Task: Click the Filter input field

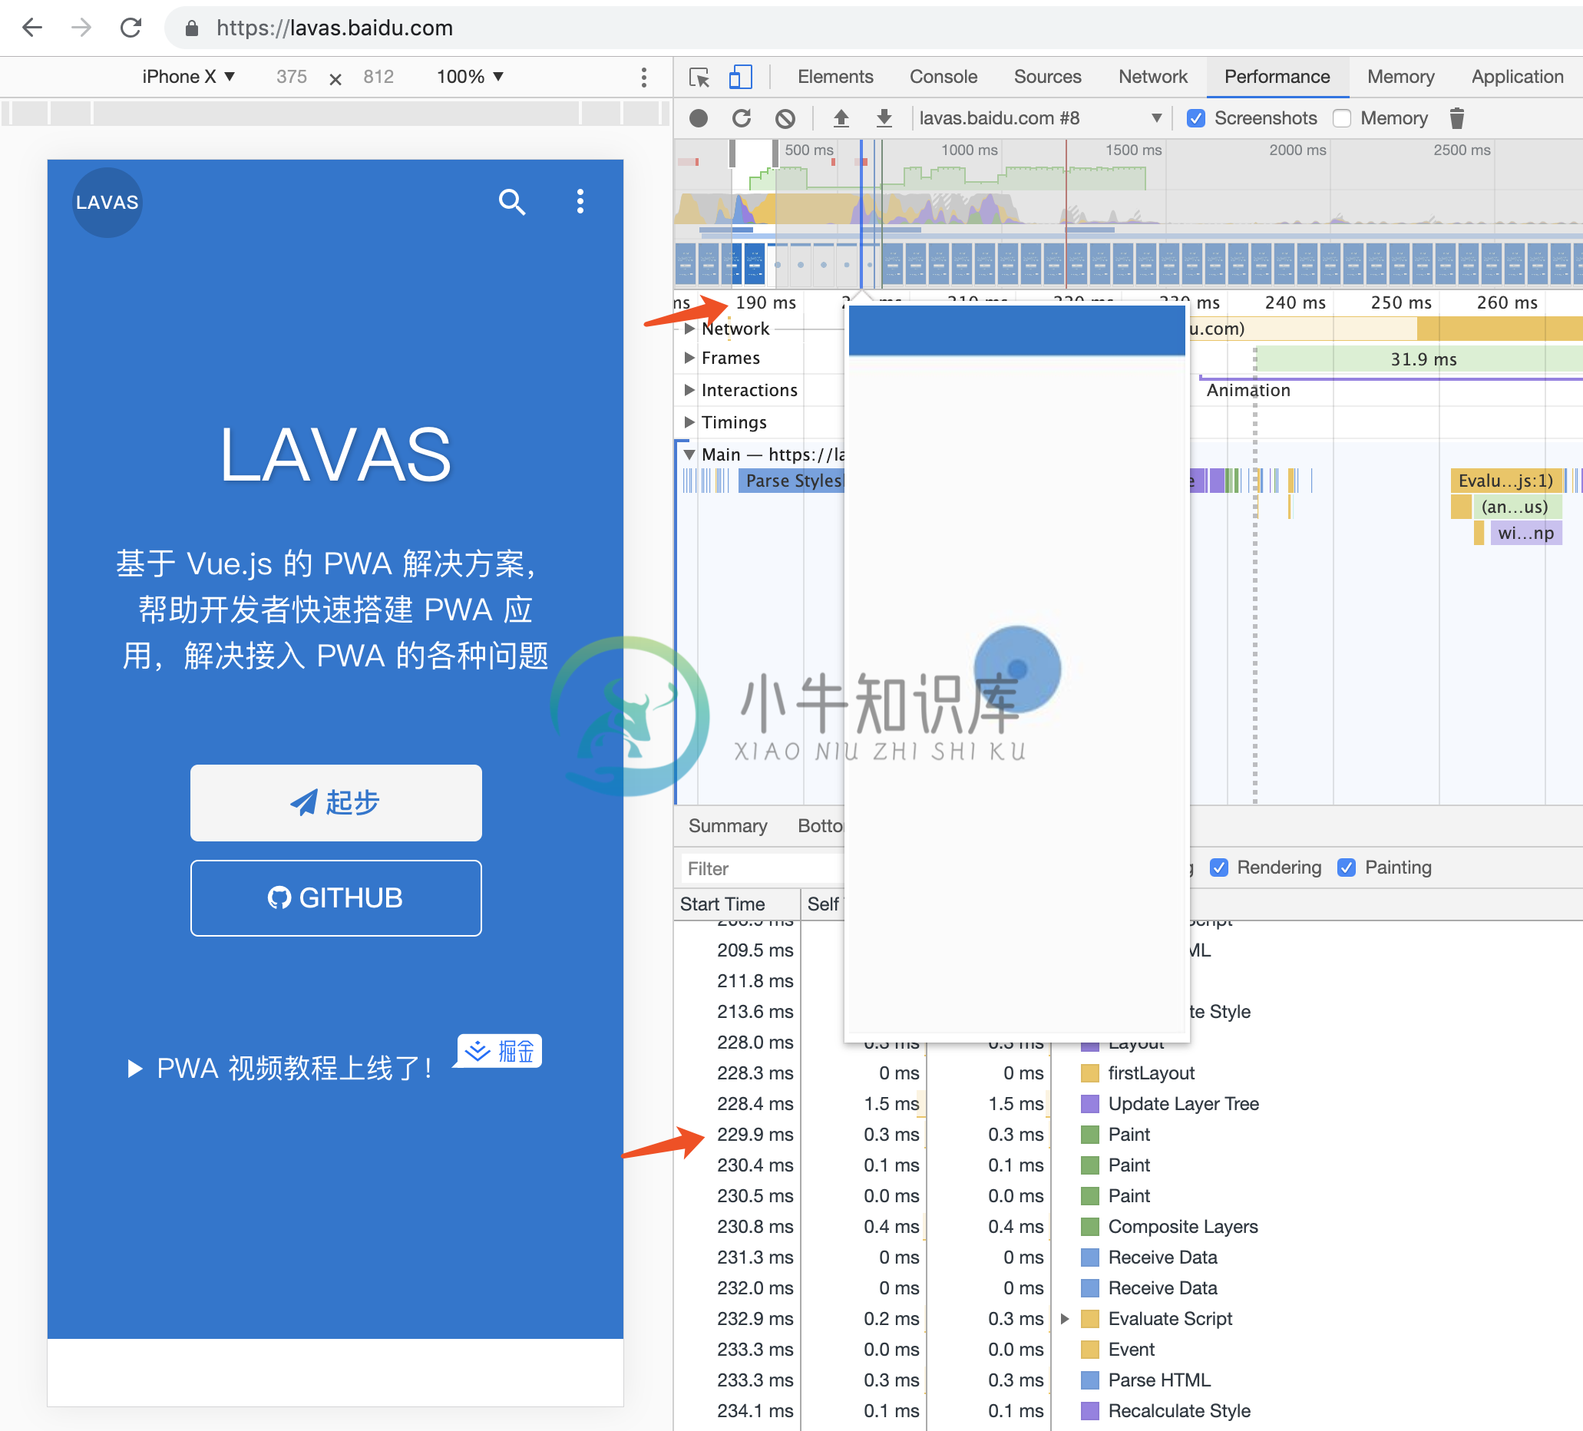Action: pos(762,868)
